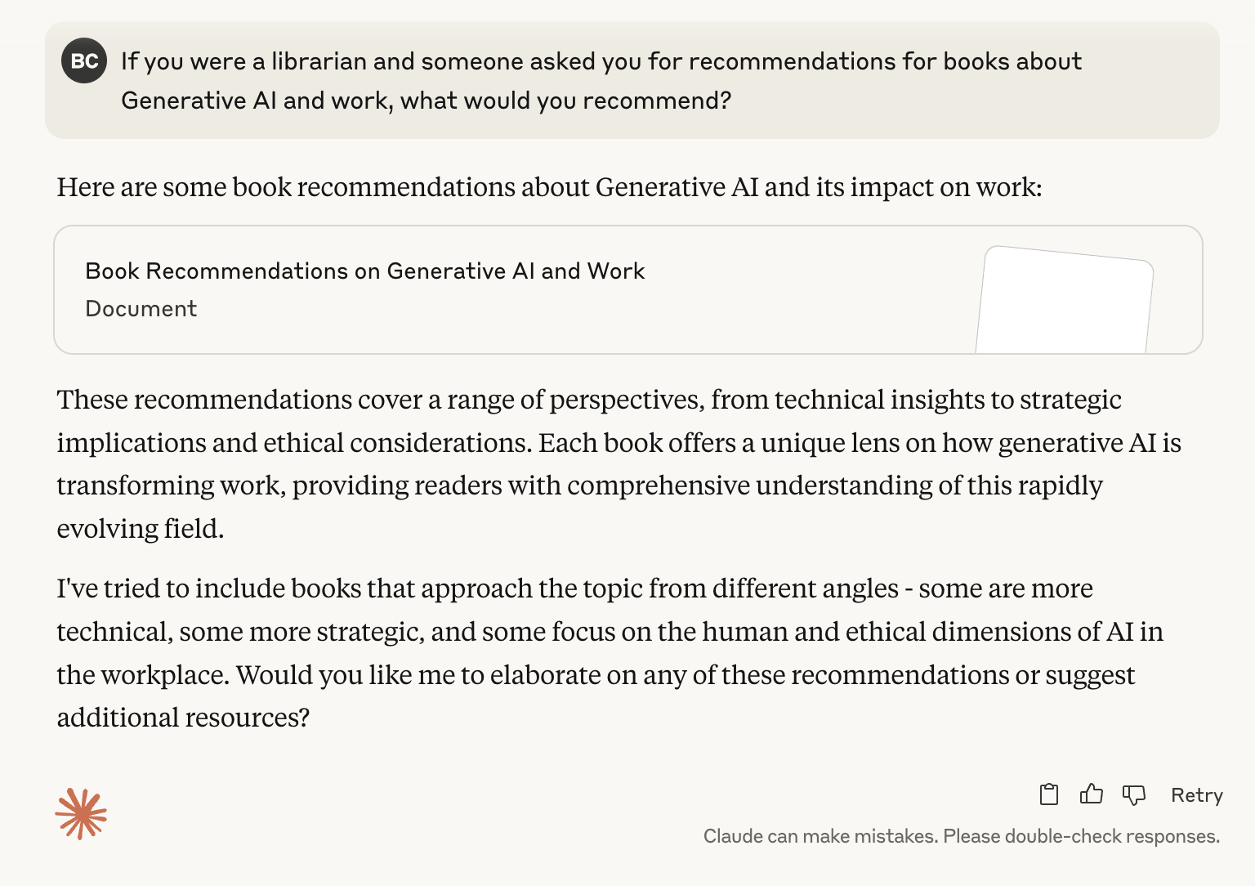Click the blank page thumbnail on the document card

1065,301
